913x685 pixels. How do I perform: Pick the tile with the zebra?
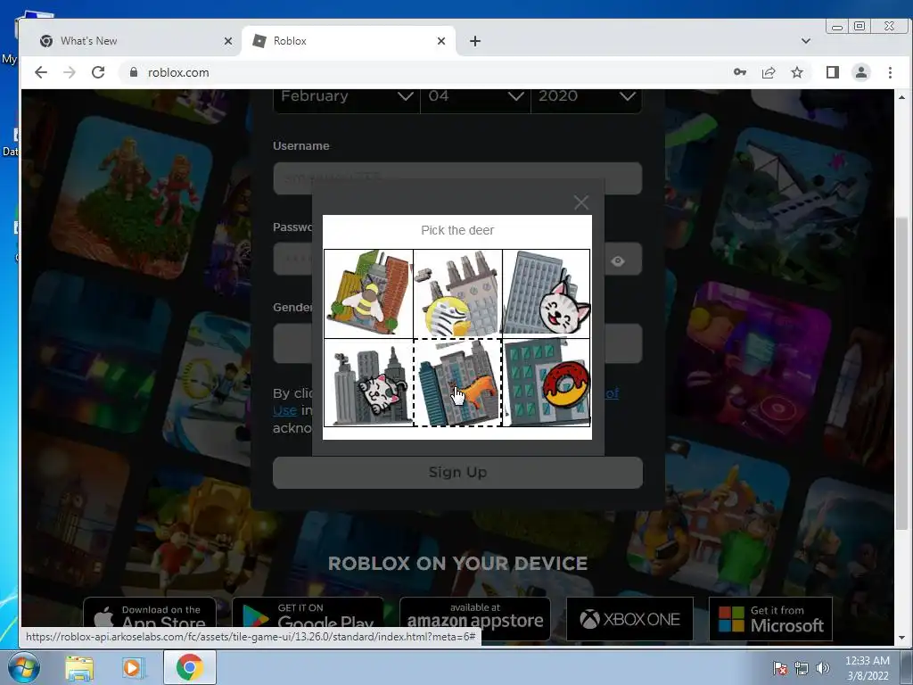tap(457, 293)
